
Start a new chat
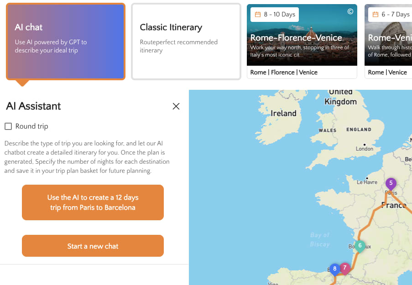coord(93,246)
